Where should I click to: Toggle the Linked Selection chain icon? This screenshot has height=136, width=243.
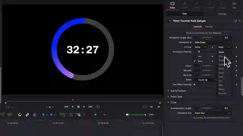(27, 114)
